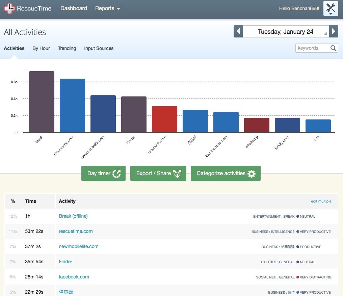Click the Categorize activities button

[x=226, y=173]
